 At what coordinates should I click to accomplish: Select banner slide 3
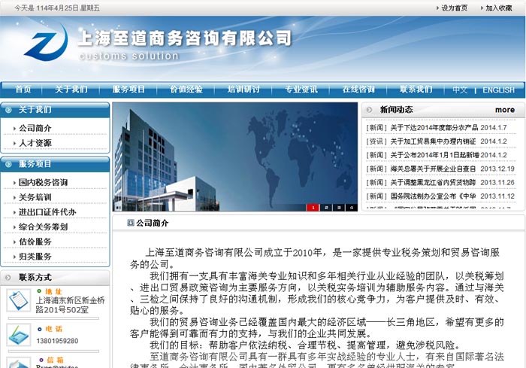338,208
